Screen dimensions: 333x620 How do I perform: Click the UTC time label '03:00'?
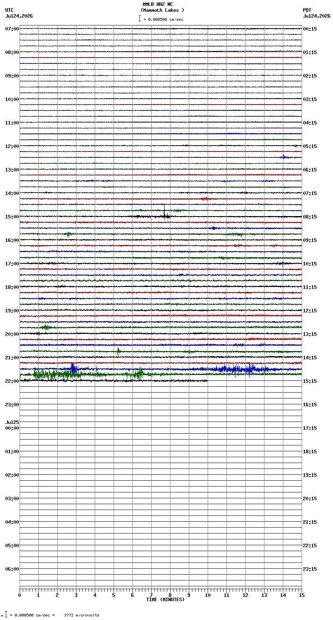point(12,499)
